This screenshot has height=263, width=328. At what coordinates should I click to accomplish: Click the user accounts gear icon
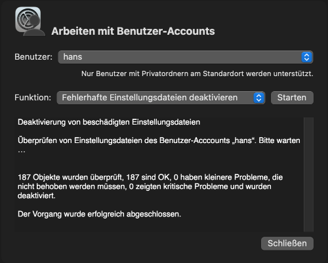[x=30, y=22]
